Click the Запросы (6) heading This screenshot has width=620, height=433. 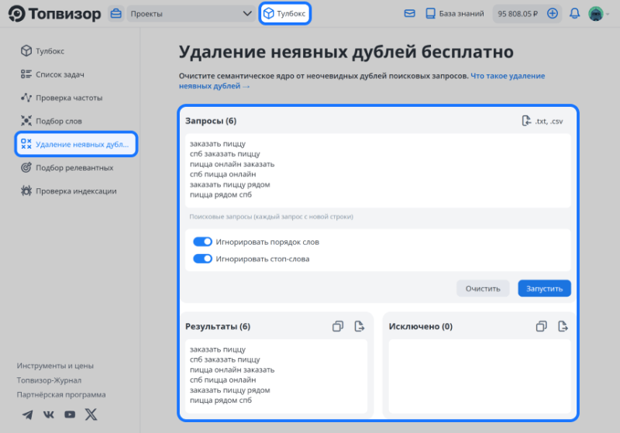(211, 121)
